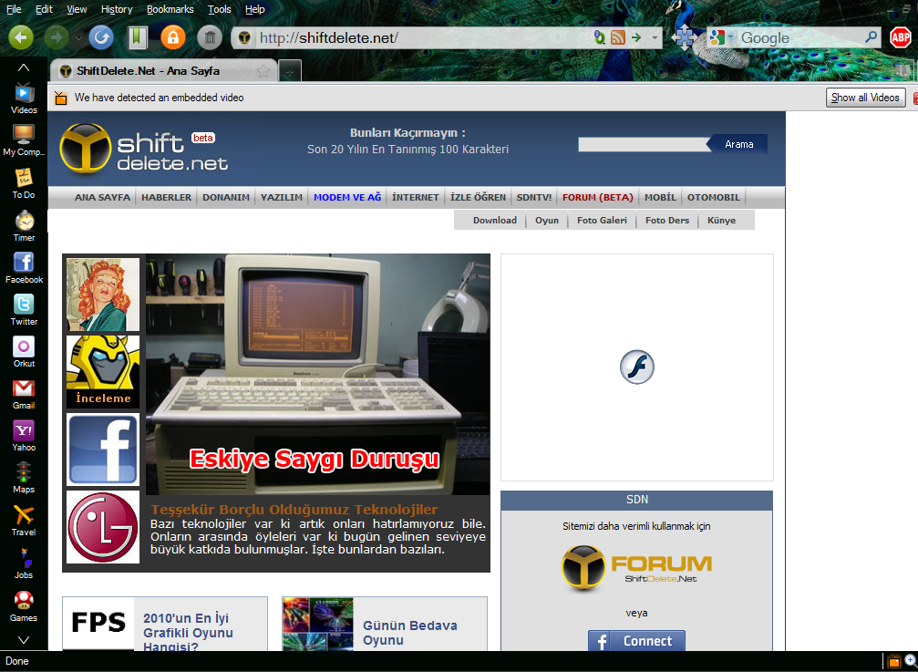The width and height of the screenshot is (918, 672).
Task: Open Gmail from the sidebar
Action: tap(24, 394)
